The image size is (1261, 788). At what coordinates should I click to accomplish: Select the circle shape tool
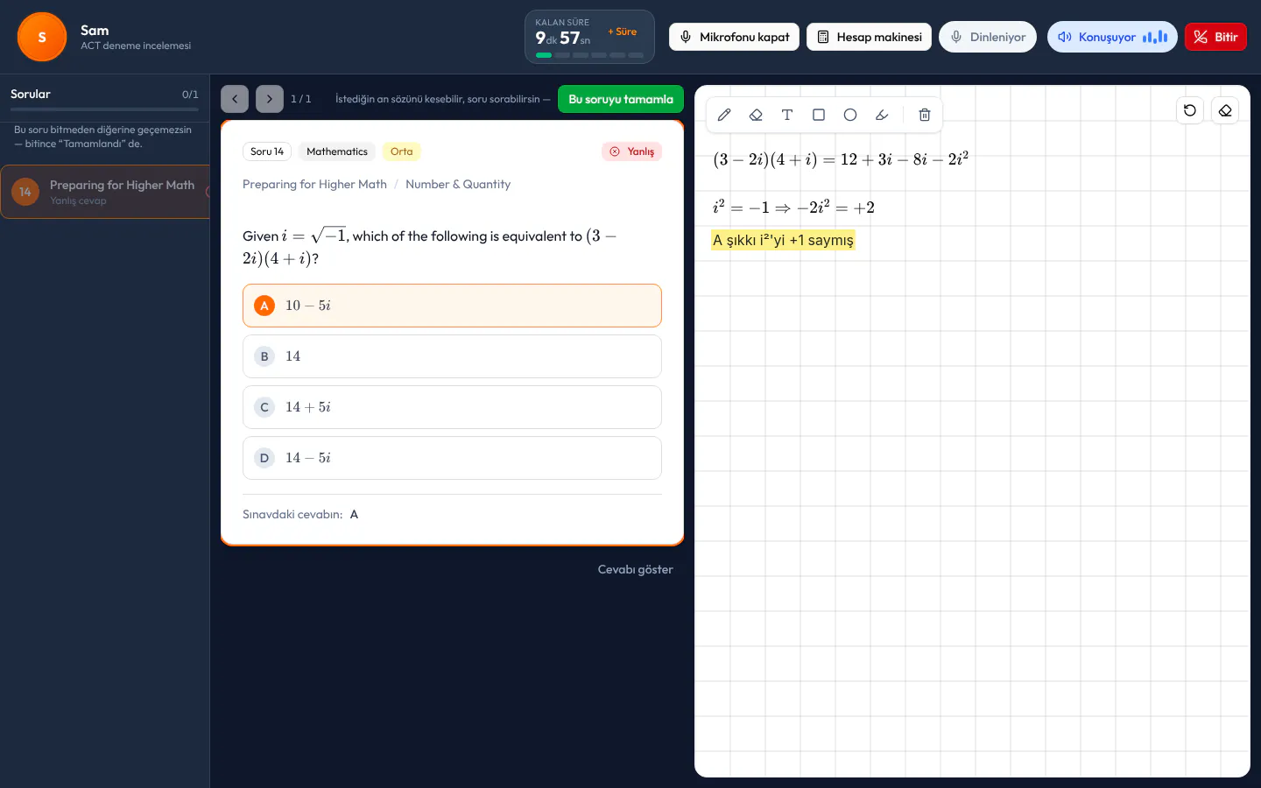850,115
